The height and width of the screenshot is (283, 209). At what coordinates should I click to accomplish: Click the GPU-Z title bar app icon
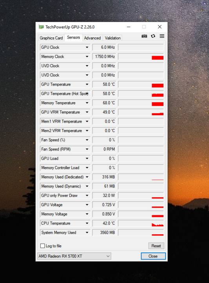[42, 27]
